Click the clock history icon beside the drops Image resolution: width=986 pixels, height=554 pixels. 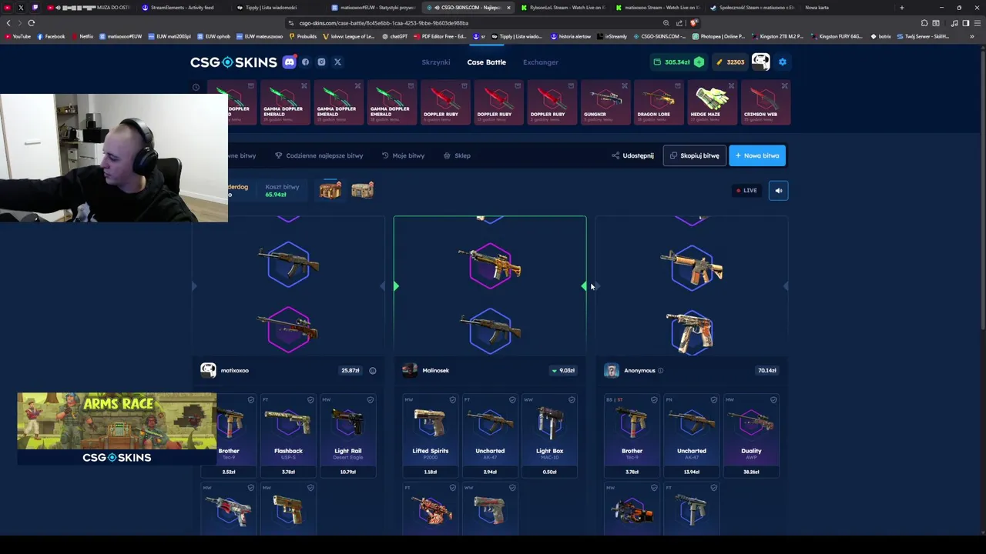(x=196, y=87)
